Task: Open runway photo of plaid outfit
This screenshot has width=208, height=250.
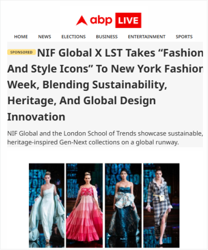Action: pyautogui.click(x=161, y=205)
